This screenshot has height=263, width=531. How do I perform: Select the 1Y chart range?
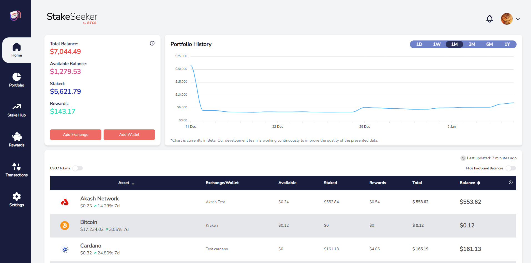pos(507,44)
